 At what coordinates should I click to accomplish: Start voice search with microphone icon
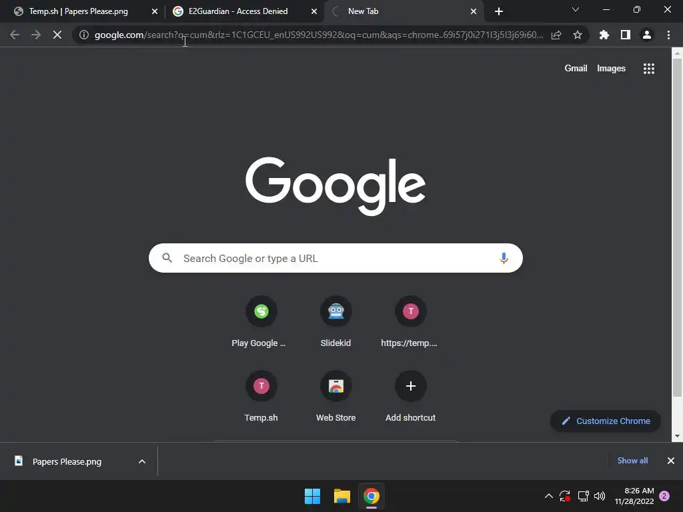click(504, 258)
